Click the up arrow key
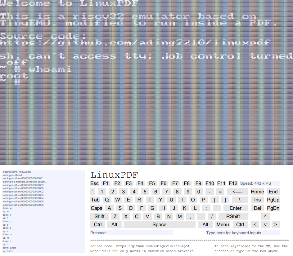 coord(265,216)
